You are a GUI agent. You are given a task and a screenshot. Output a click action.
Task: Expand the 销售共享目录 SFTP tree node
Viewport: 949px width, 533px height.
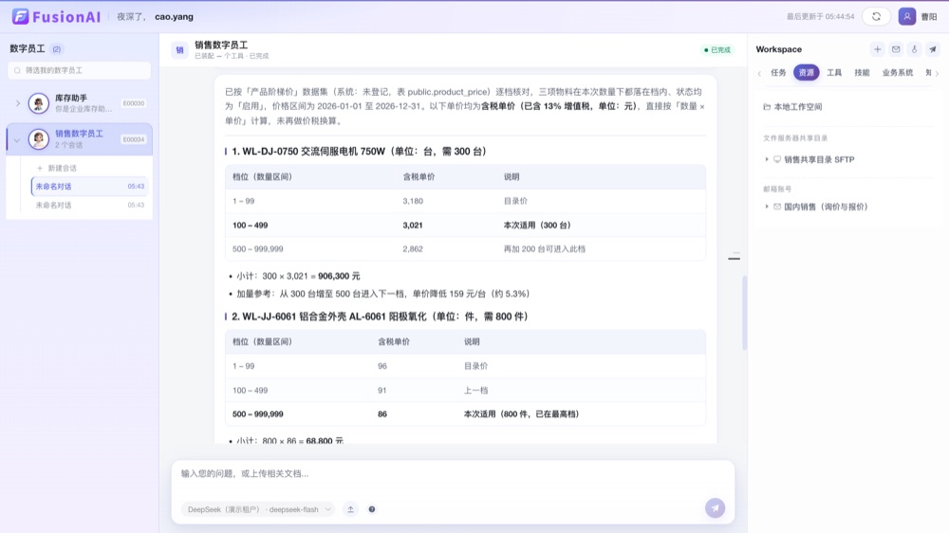[767, 159]
